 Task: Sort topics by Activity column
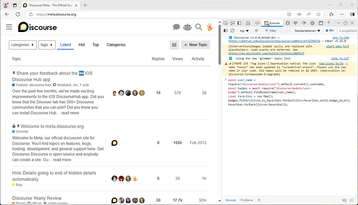tap(198, 59)
